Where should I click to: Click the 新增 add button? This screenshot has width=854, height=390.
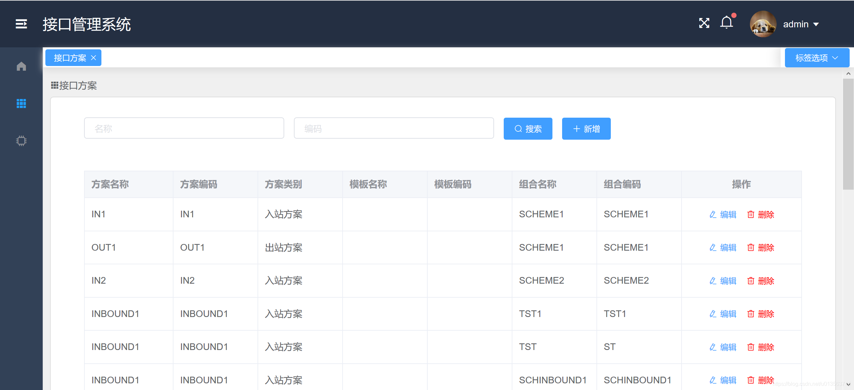(x=586, y=128)
